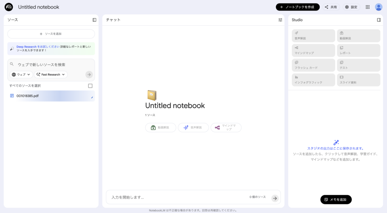The width and height of the screenshot is (387, 213).
Task: Check the すべてのソースを選択 checkbox
Action: coord(90,86)
